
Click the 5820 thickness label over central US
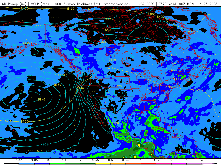tap(118, 86)
